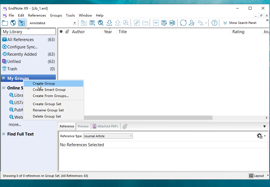Click Open Link toolbar icon

[137, 23]
